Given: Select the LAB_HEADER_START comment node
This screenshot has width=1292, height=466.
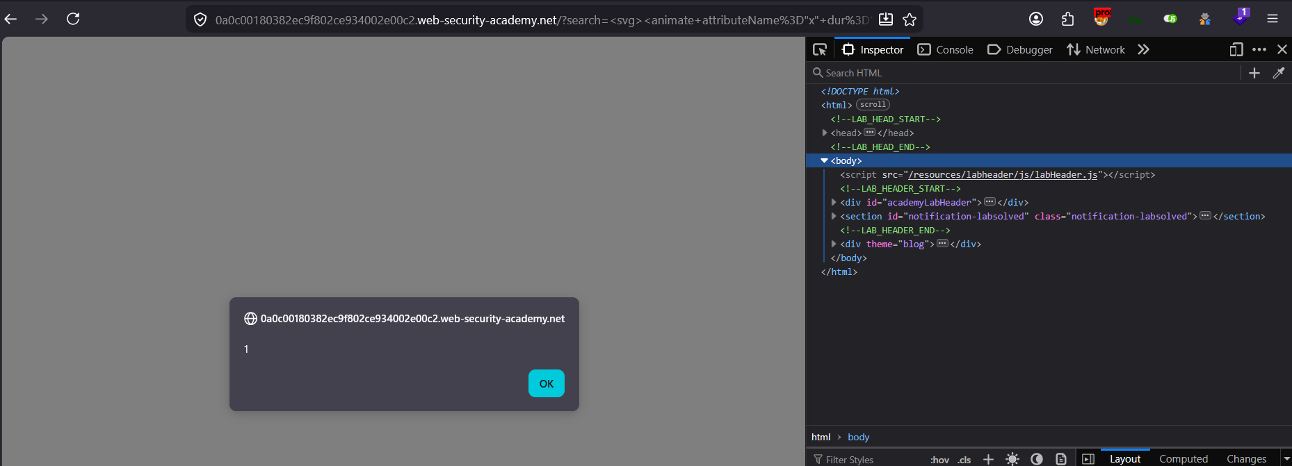Looking at the screenshot, I should point(901,188).
